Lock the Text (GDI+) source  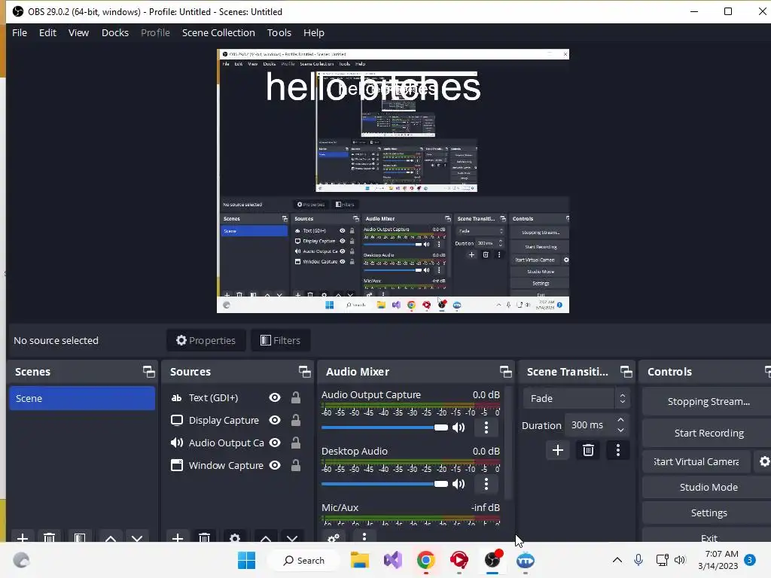coord(295,397)
